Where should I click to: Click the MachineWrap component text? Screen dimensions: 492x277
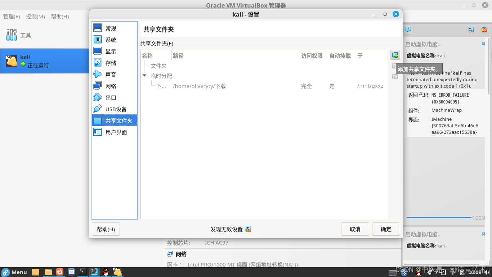[x=447, y=110]
